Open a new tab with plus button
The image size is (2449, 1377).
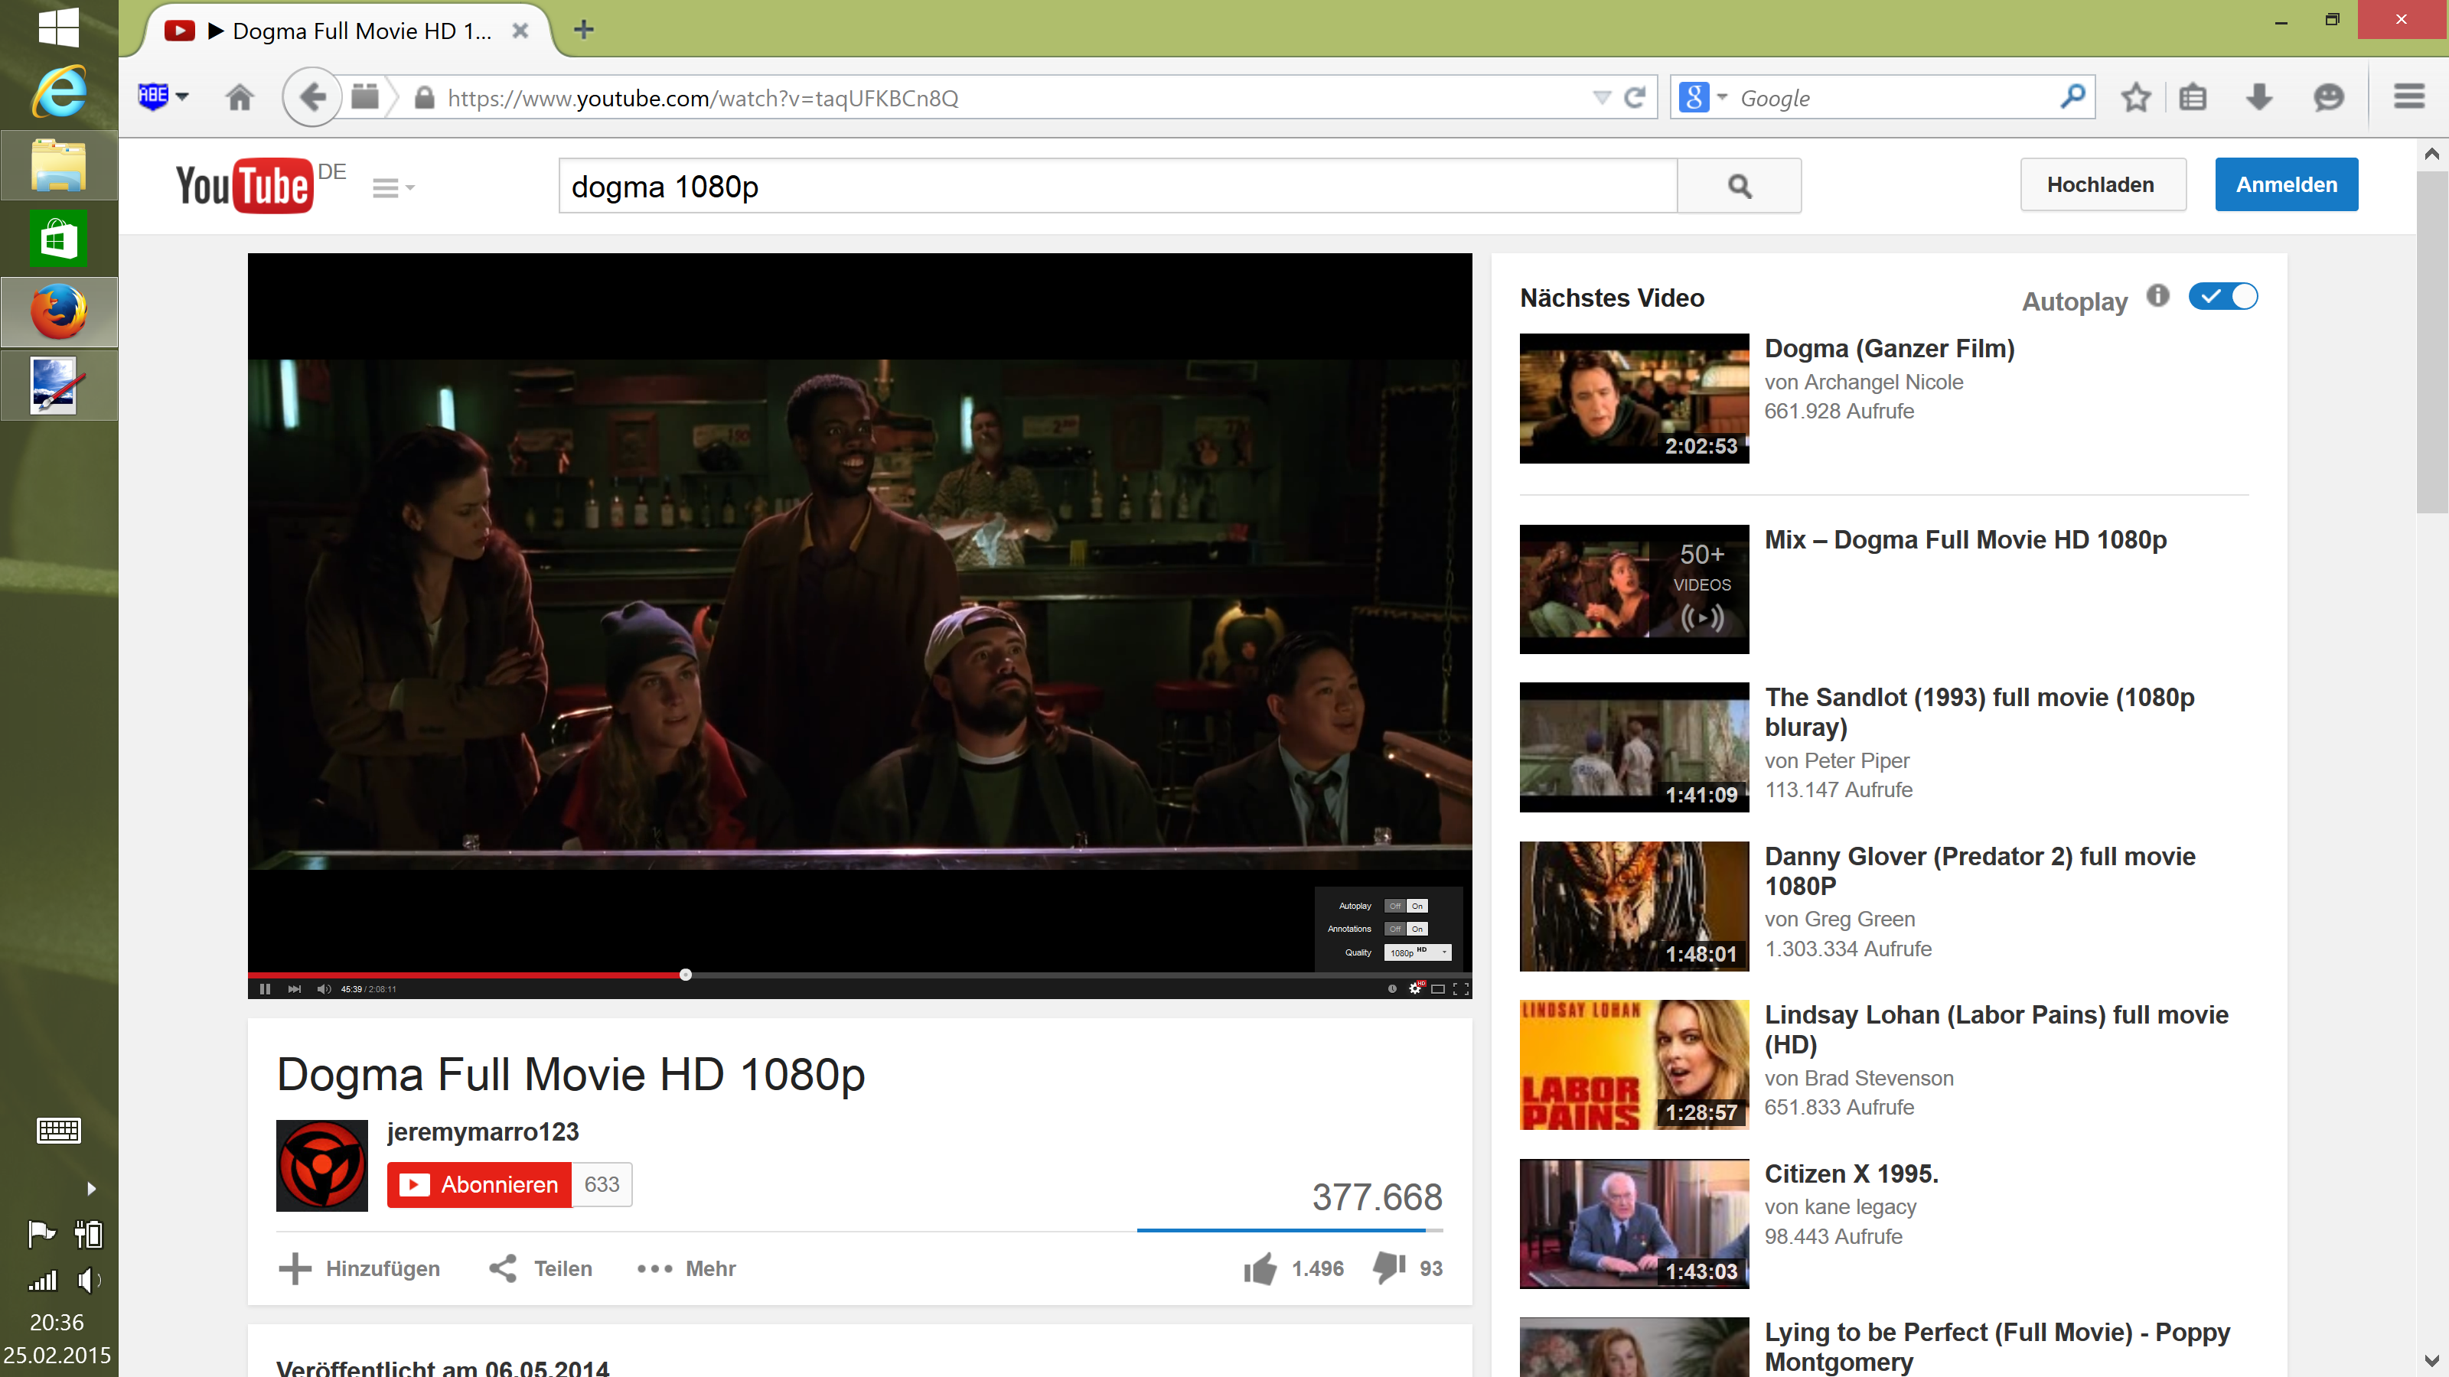(584, 31)
